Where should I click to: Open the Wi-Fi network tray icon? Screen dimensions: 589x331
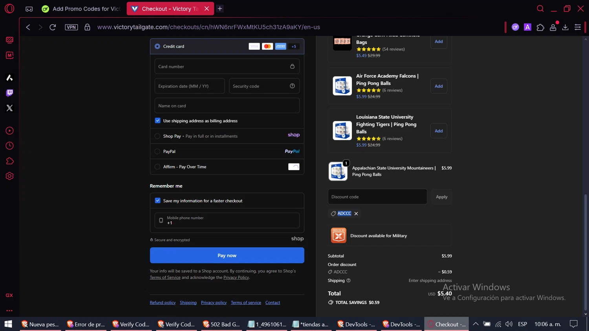pos(498,324)
